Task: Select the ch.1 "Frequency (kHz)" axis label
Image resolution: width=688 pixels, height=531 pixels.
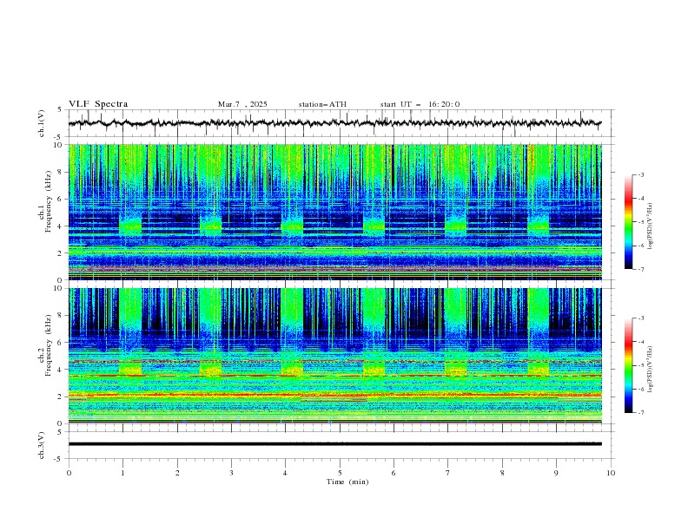Action: [x=49, y=202]
